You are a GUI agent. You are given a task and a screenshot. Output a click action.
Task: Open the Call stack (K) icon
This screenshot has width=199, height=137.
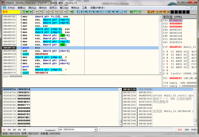click(x=109, y=12)
